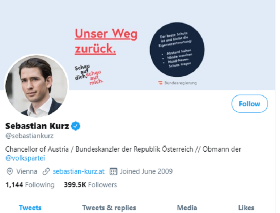Viewport: 280px width, 213px height.
Task: Open the Likes tab
Action: [246, 208]
